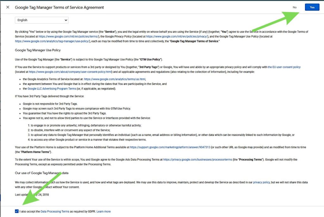This screenshot has width=324, height=217.
Task: Click the Yes button to accept terms
Action: 312,7
